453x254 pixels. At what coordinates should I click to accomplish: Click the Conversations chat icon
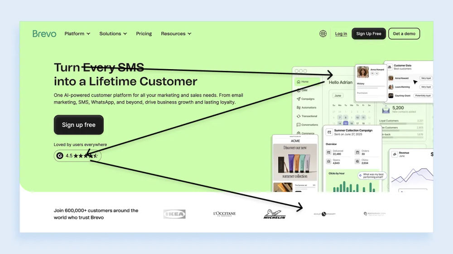pyautogui.click(x=299, y=125)
